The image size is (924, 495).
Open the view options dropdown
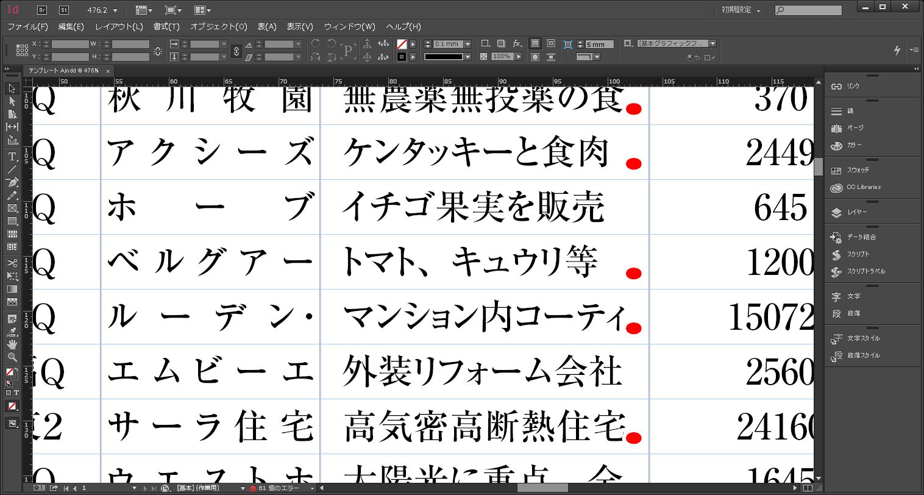point(144,10)
